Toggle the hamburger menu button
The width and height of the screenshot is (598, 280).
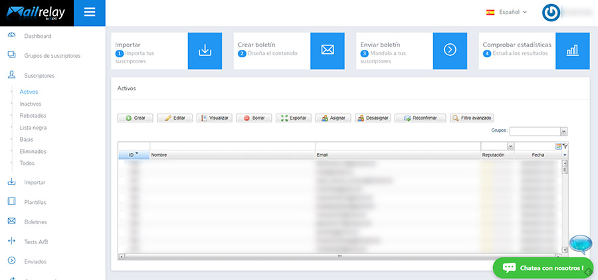[90, 13]
